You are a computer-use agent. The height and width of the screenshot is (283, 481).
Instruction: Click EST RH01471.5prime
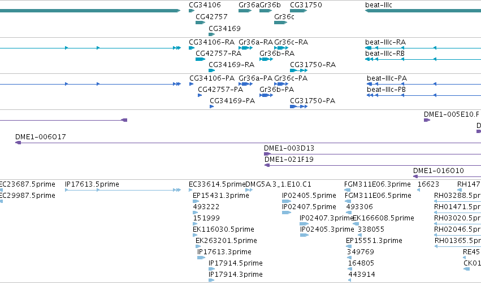coord(457,207)
